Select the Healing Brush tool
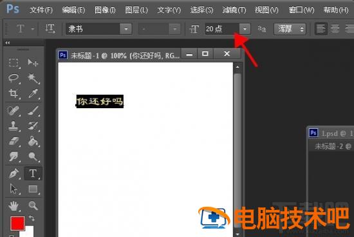This screenshot has height=237, width=354. tap(14, 111)
